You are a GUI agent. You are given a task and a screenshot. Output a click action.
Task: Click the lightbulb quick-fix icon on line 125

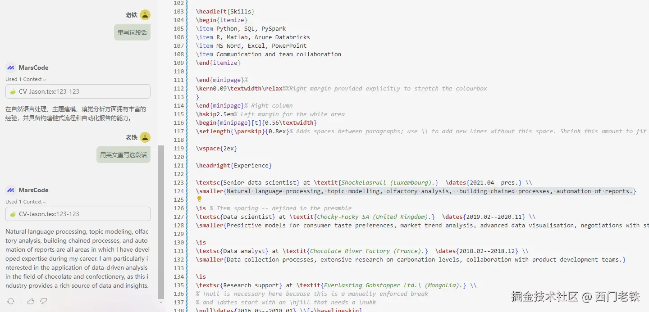point(199,199)
